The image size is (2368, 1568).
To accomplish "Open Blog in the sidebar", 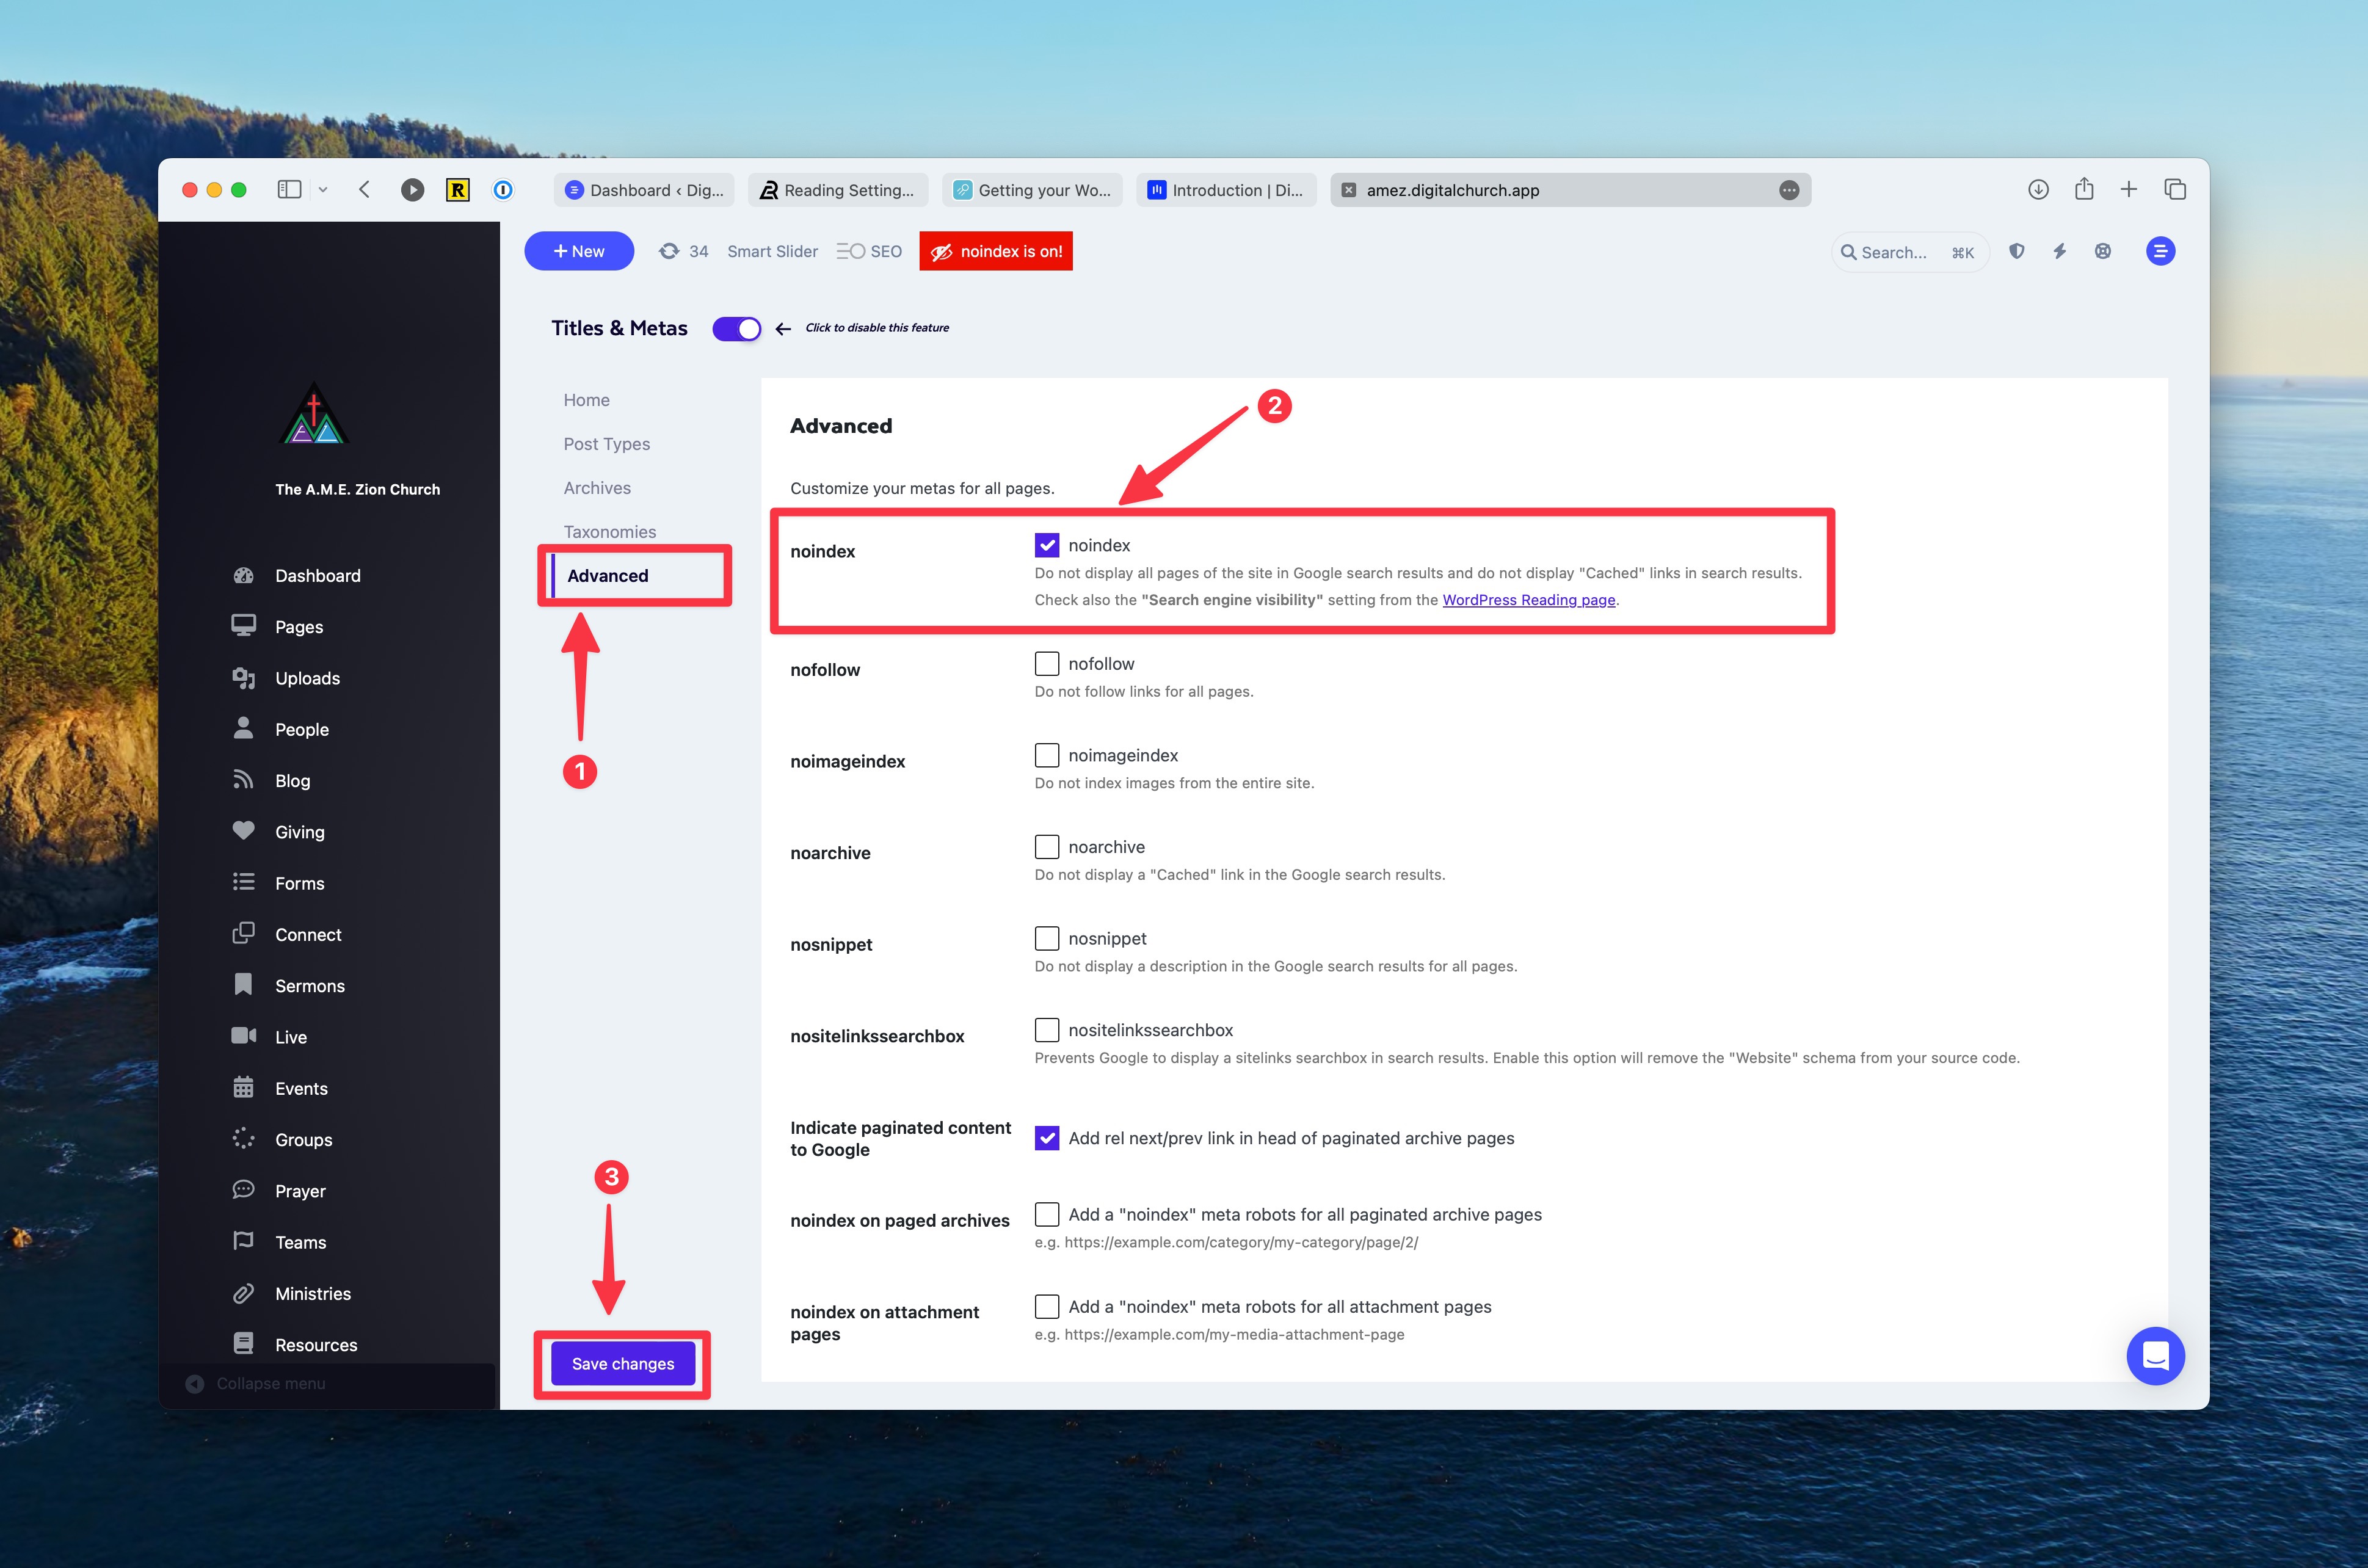I will pyautogui.click(x=292, y=781).
